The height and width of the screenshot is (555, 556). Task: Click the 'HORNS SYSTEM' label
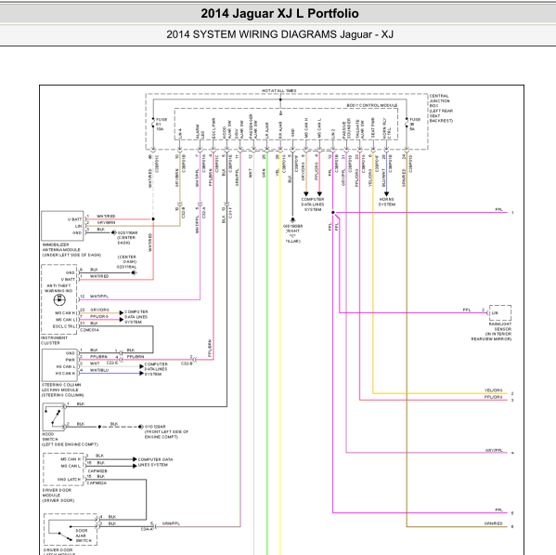tap(386, 202)
